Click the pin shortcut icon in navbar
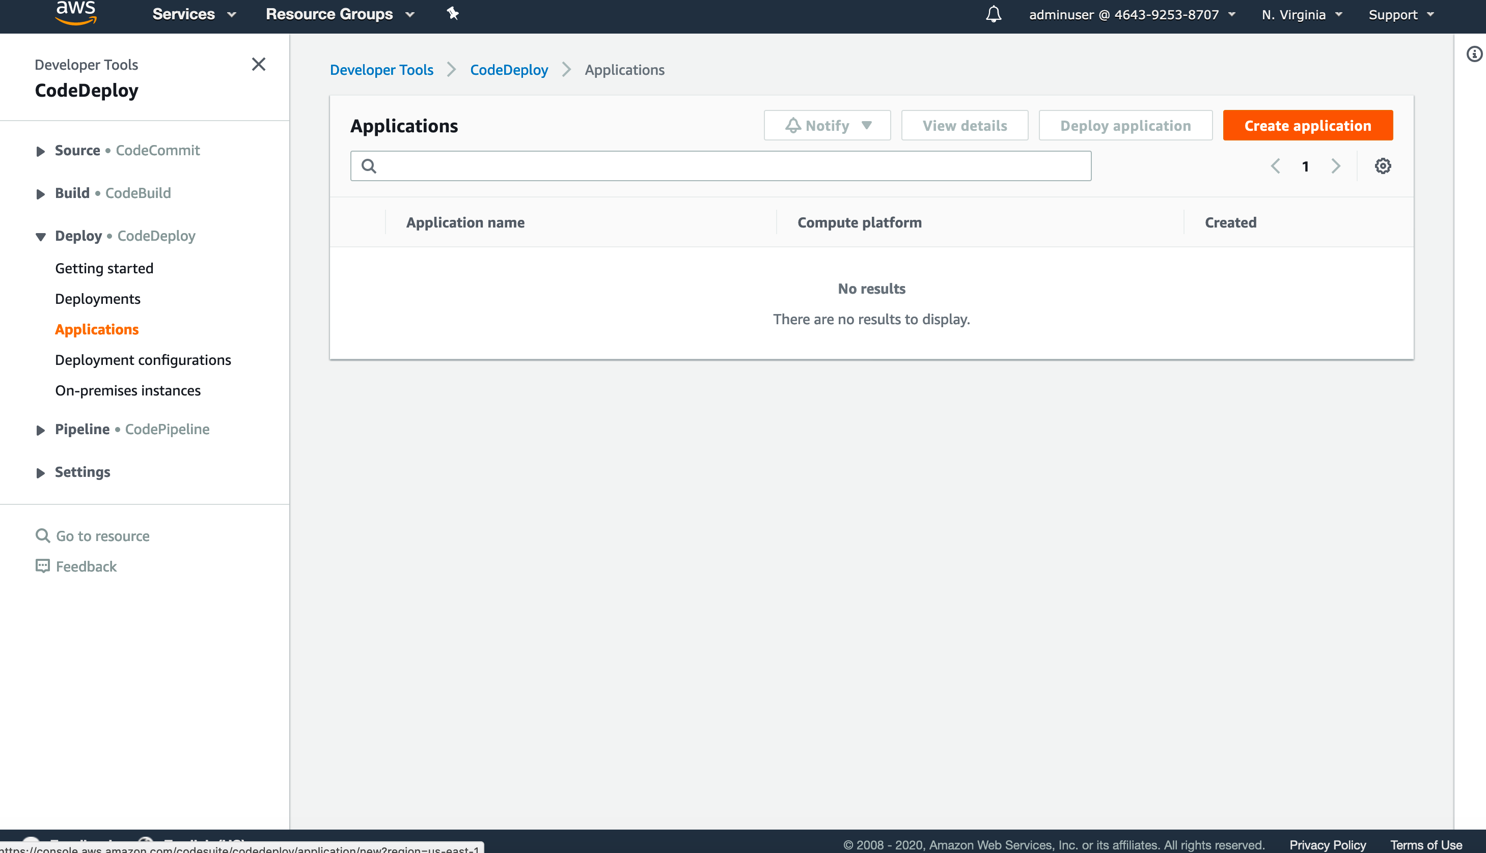1486x853 pixels. [452, 13]
